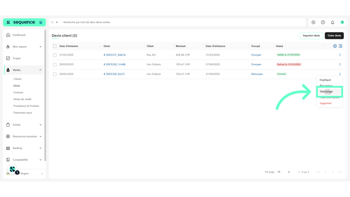Open the quick add plus icon
The image size is (350, 197).
point(313,22)
